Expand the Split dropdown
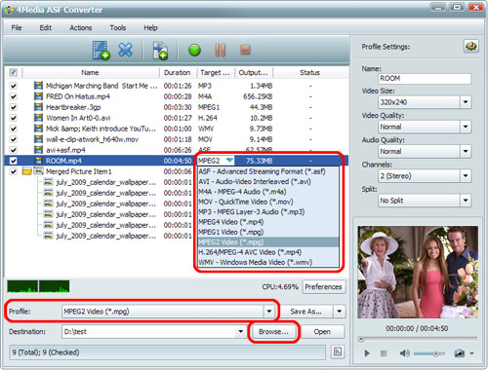This screenshot has height=370, width=488. click(466, 201)
